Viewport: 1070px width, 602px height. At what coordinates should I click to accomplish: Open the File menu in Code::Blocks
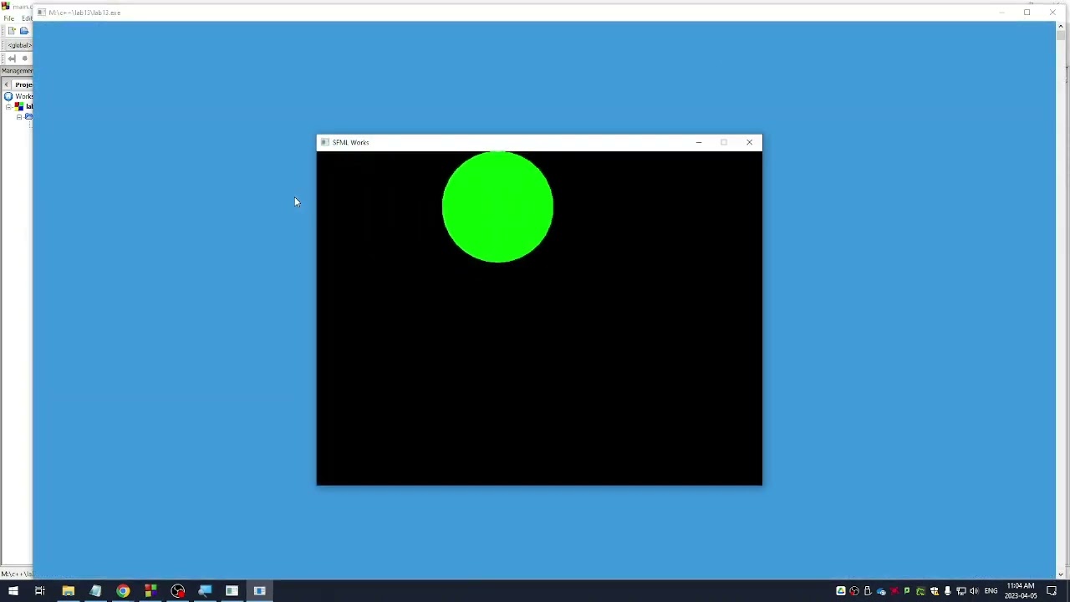coord(9,18)
